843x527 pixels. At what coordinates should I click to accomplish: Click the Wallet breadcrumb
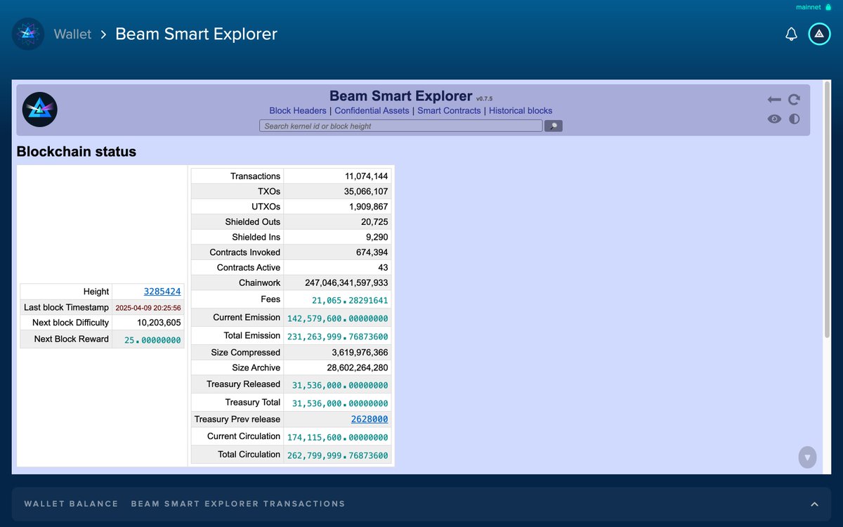72,34
